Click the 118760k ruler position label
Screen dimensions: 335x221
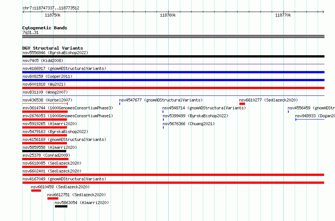(168, 15)
